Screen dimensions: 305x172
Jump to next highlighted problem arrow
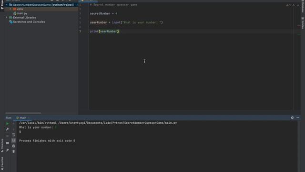(x=298, y=5)
